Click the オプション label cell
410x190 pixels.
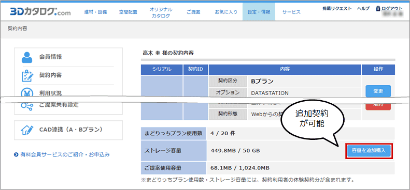pos(228,92)
